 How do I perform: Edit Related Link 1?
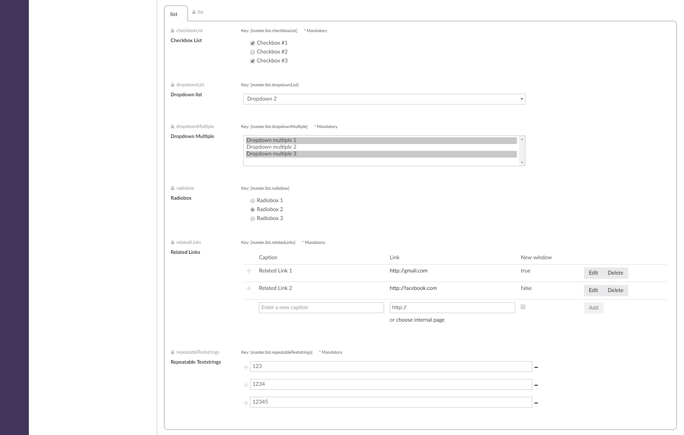(593, 273)
